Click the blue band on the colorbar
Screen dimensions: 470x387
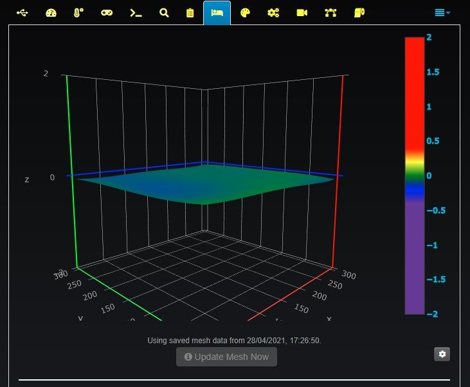tap(415, 190)
